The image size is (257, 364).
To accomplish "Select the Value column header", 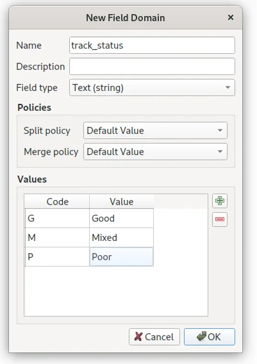I will pyautogui.click(x=121, y=201).
